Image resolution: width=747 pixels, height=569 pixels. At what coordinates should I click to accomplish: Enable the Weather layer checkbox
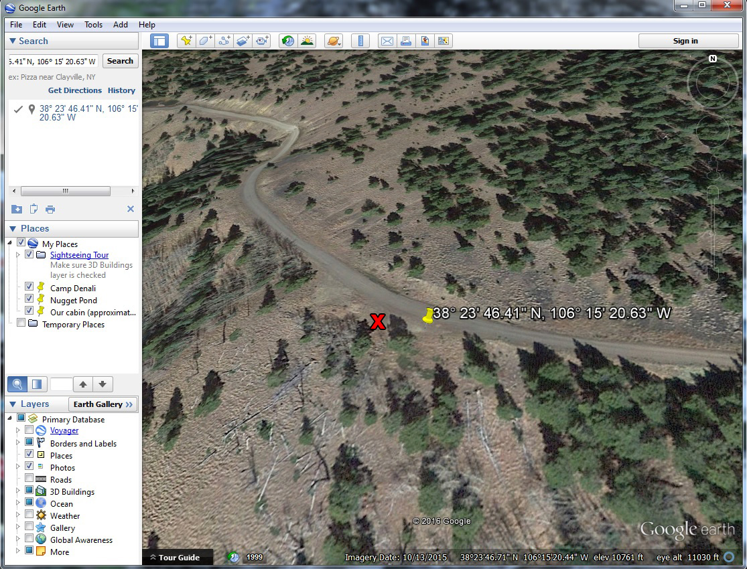pos(29,514)
